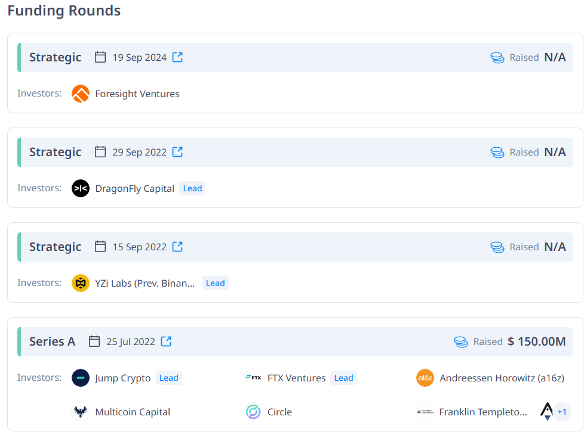587x438 pixels.
Task: Click the Foresight Ventures logo icon
Action: [x=81, y=94]
